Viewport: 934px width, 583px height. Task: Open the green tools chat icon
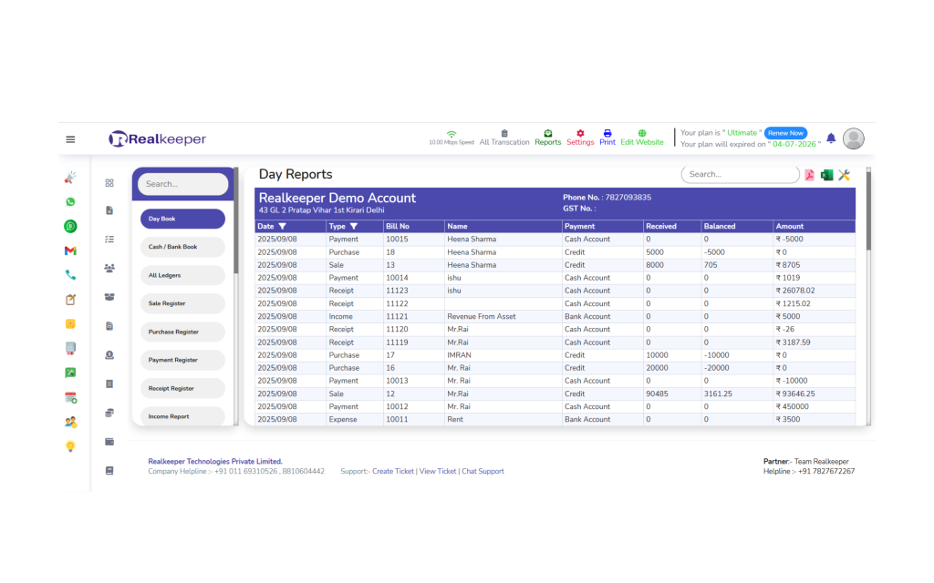70,373
